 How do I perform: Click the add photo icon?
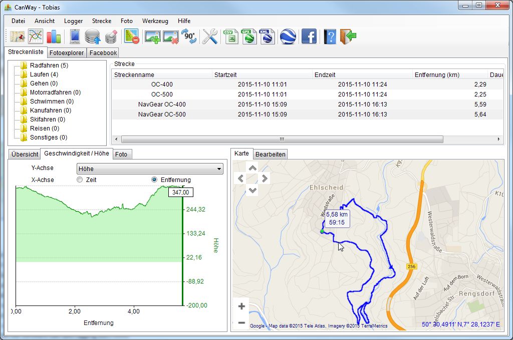pos(152,36)
